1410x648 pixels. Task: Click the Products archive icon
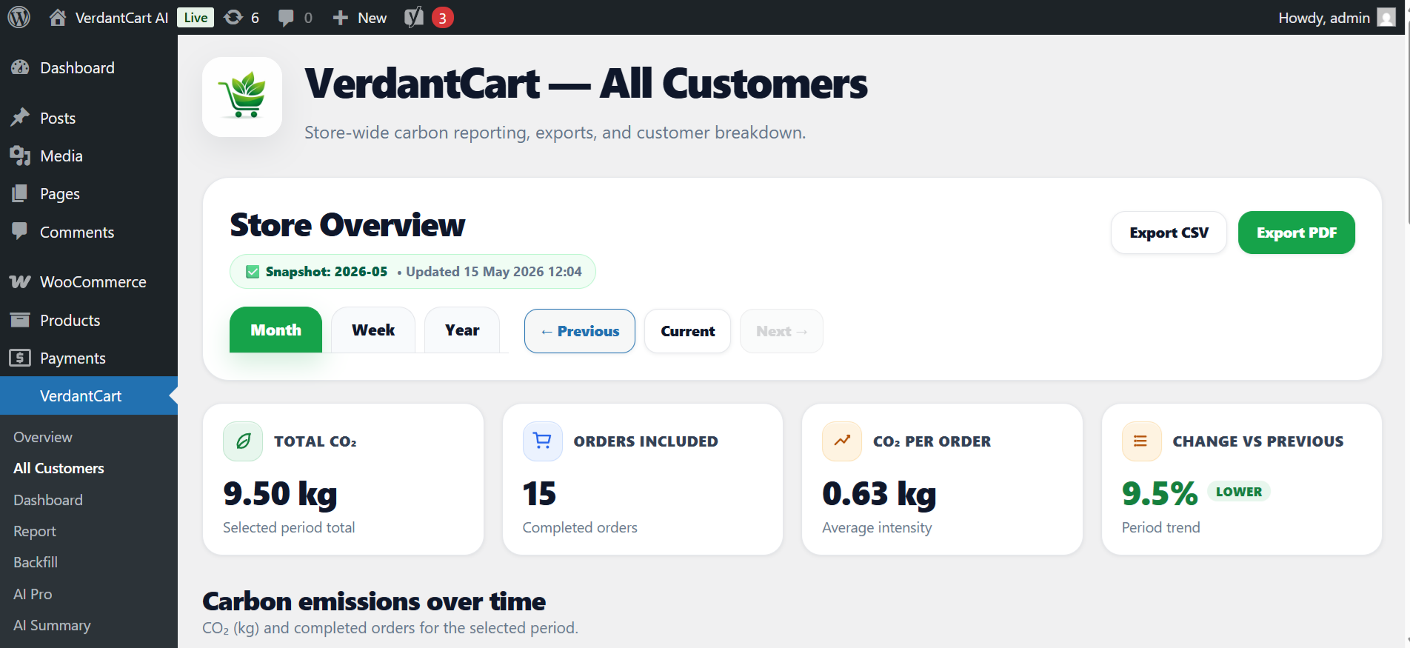(x=20, y=320)
